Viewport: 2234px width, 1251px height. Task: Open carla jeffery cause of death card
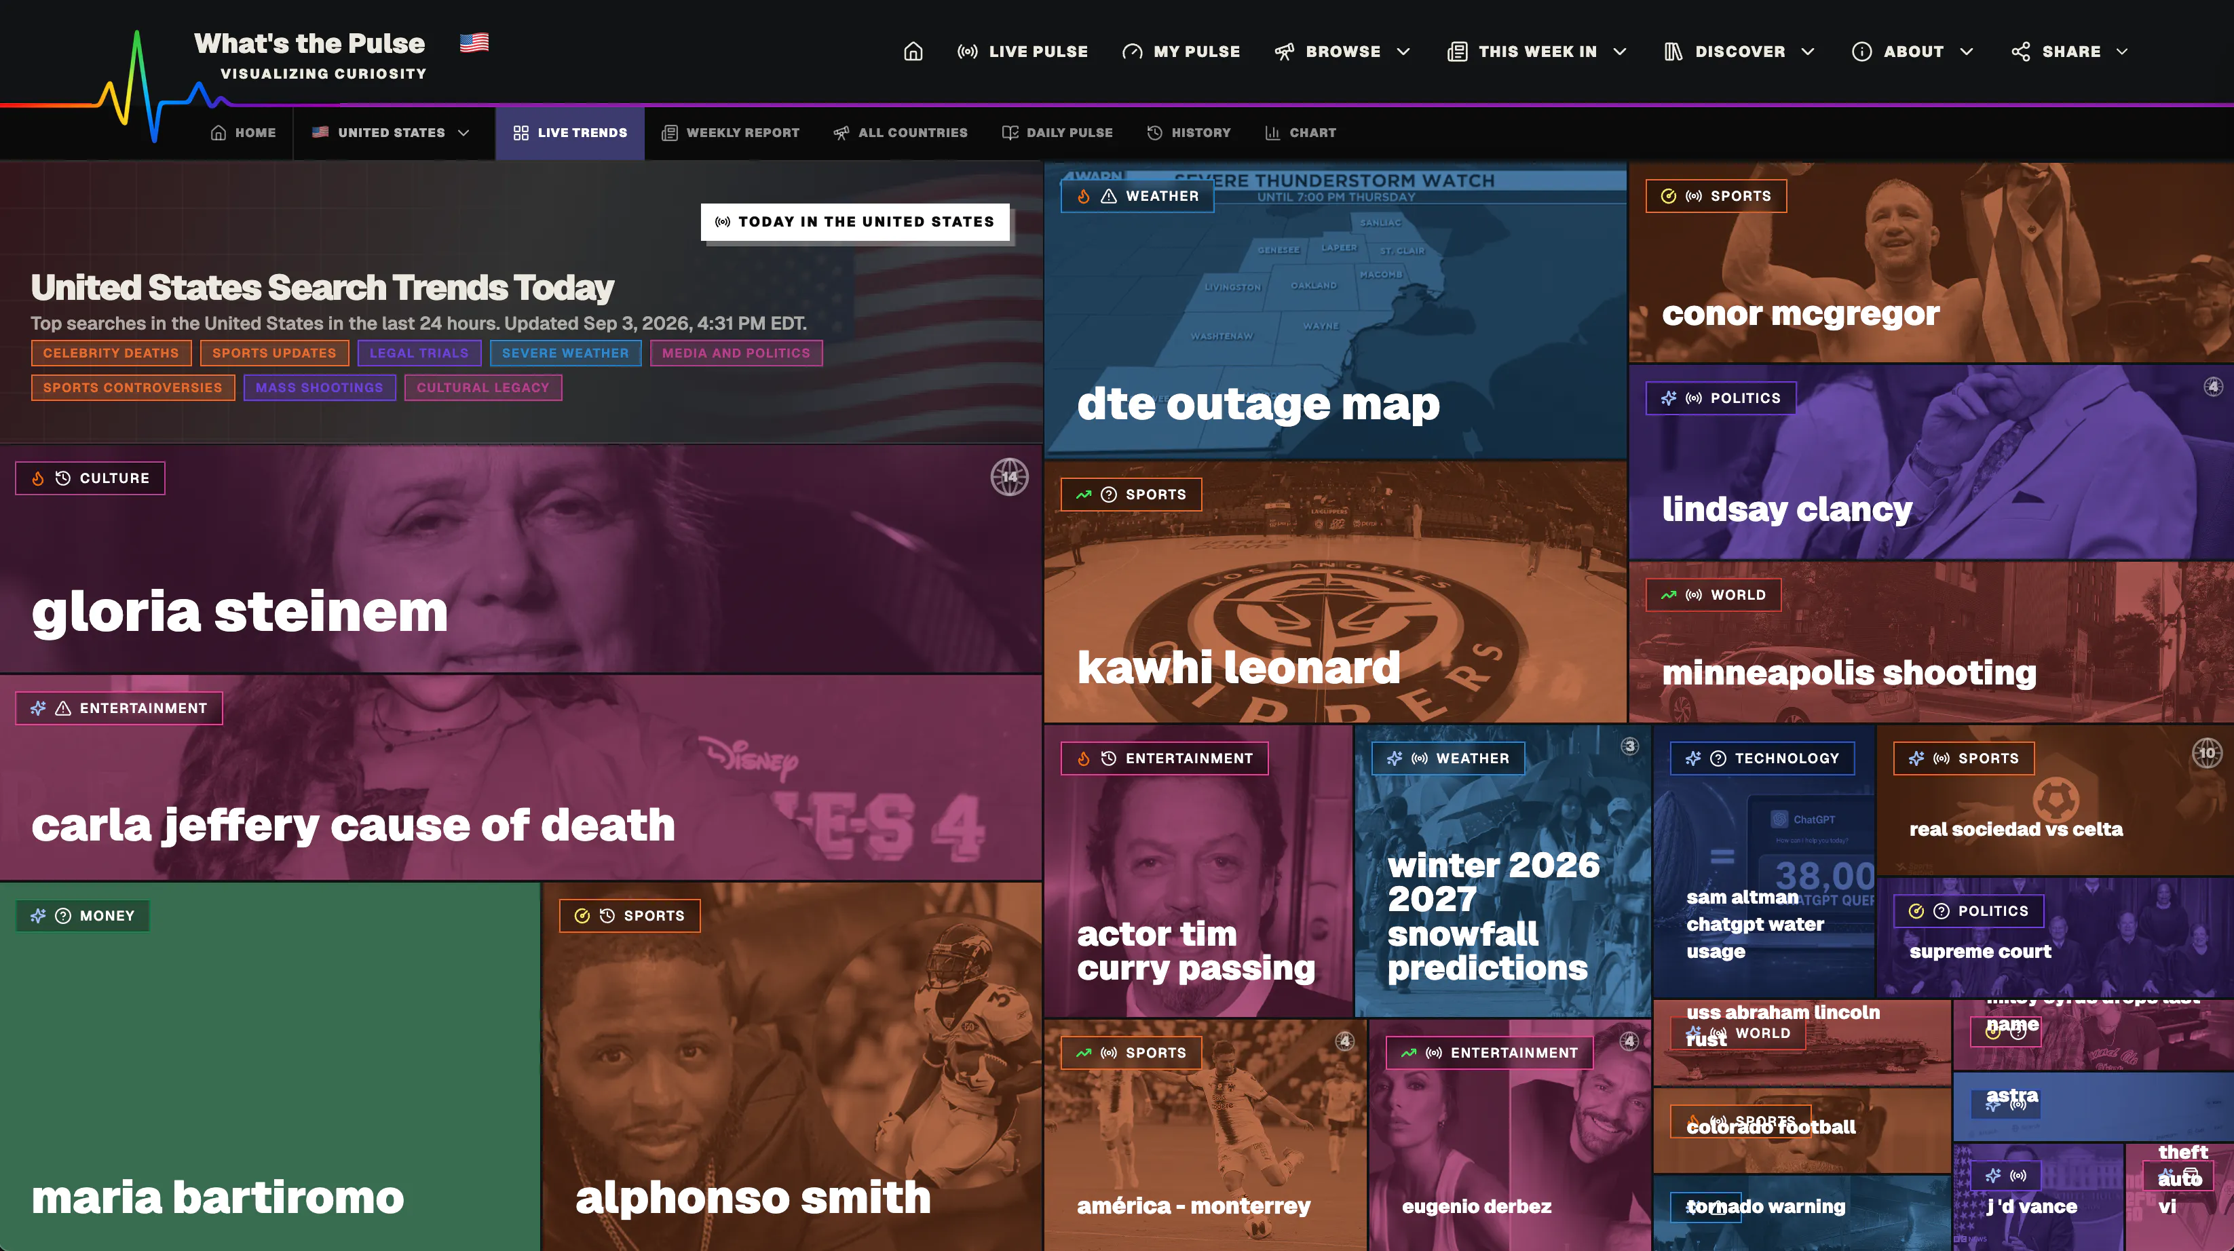pos(520,777)
